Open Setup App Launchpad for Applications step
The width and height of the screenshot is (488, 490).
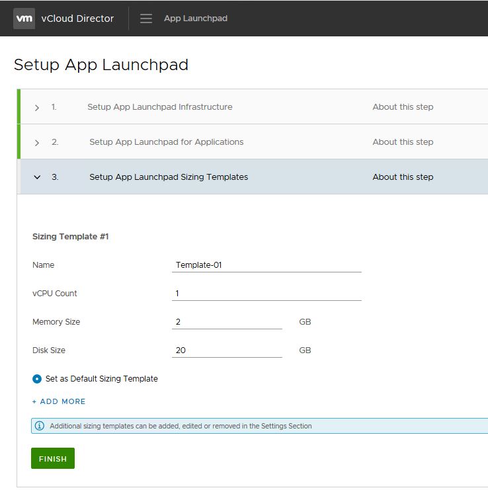pyautogui.click(x=166, y=142)
